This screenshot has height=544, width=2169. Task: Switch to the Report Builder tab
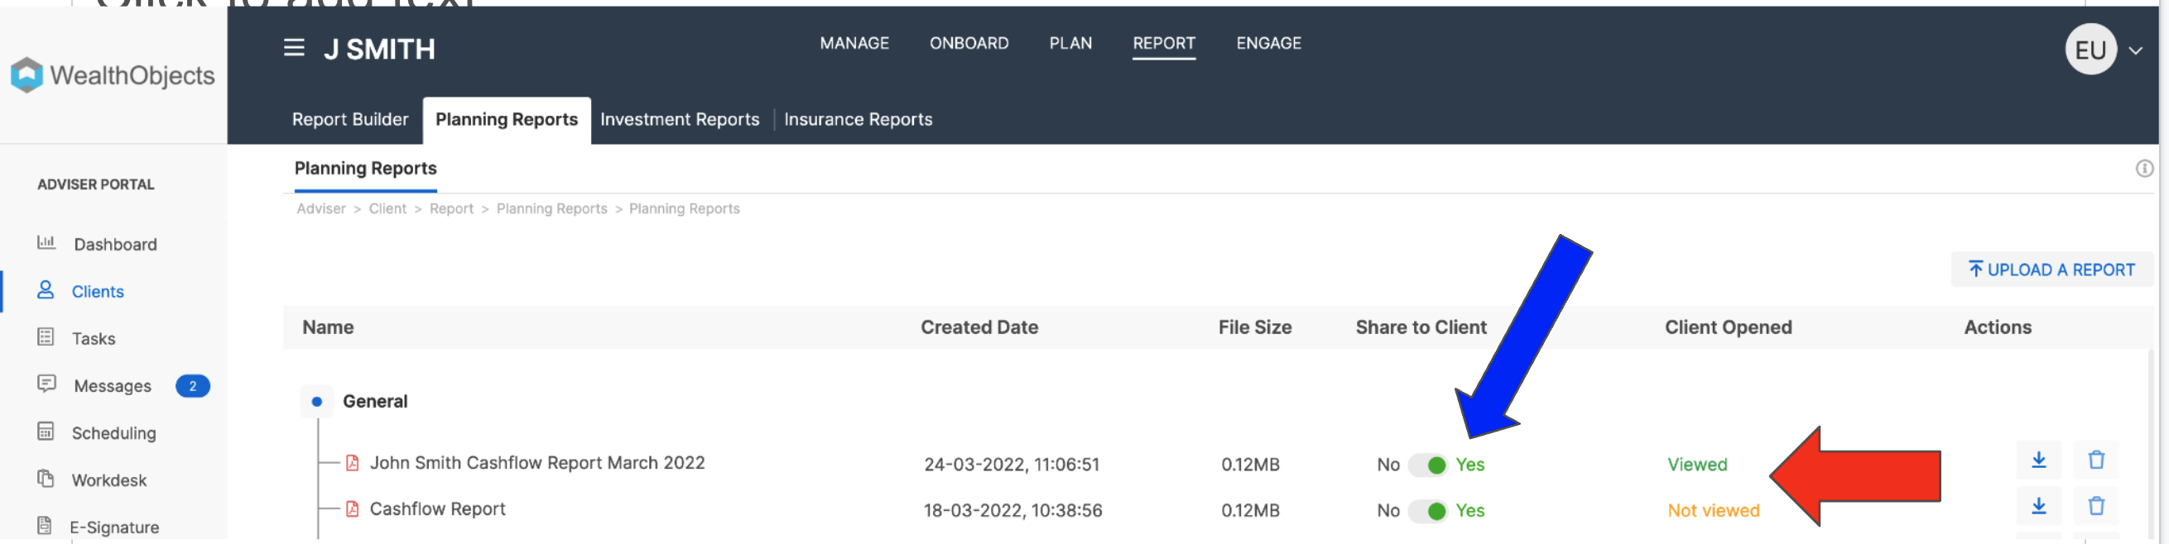349,119
